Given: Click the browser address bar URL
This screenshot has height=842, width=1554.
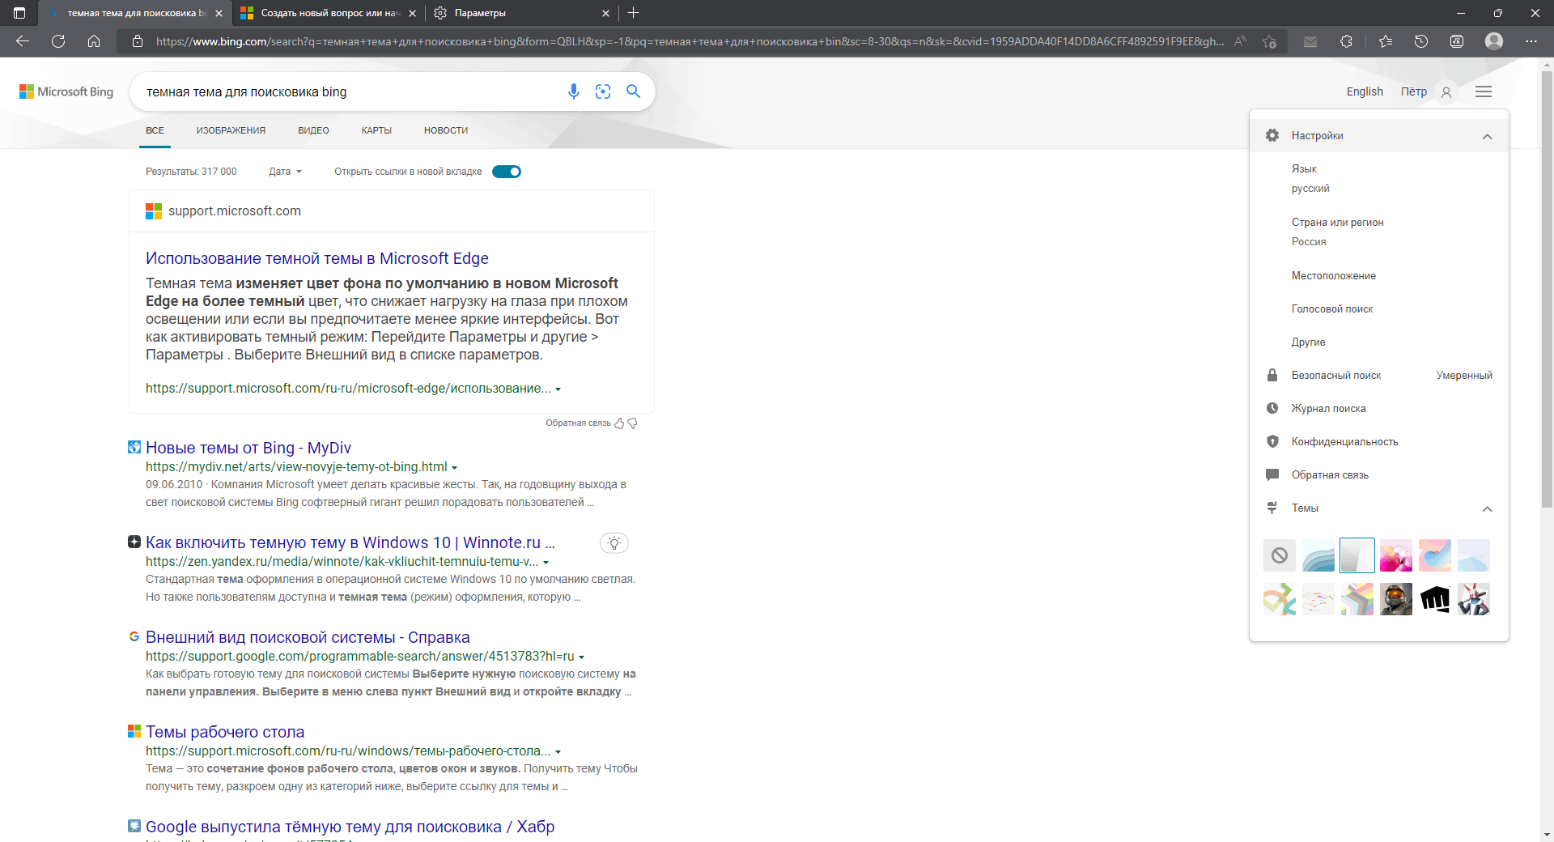Looking at the screenshot, I should [690, 41].
